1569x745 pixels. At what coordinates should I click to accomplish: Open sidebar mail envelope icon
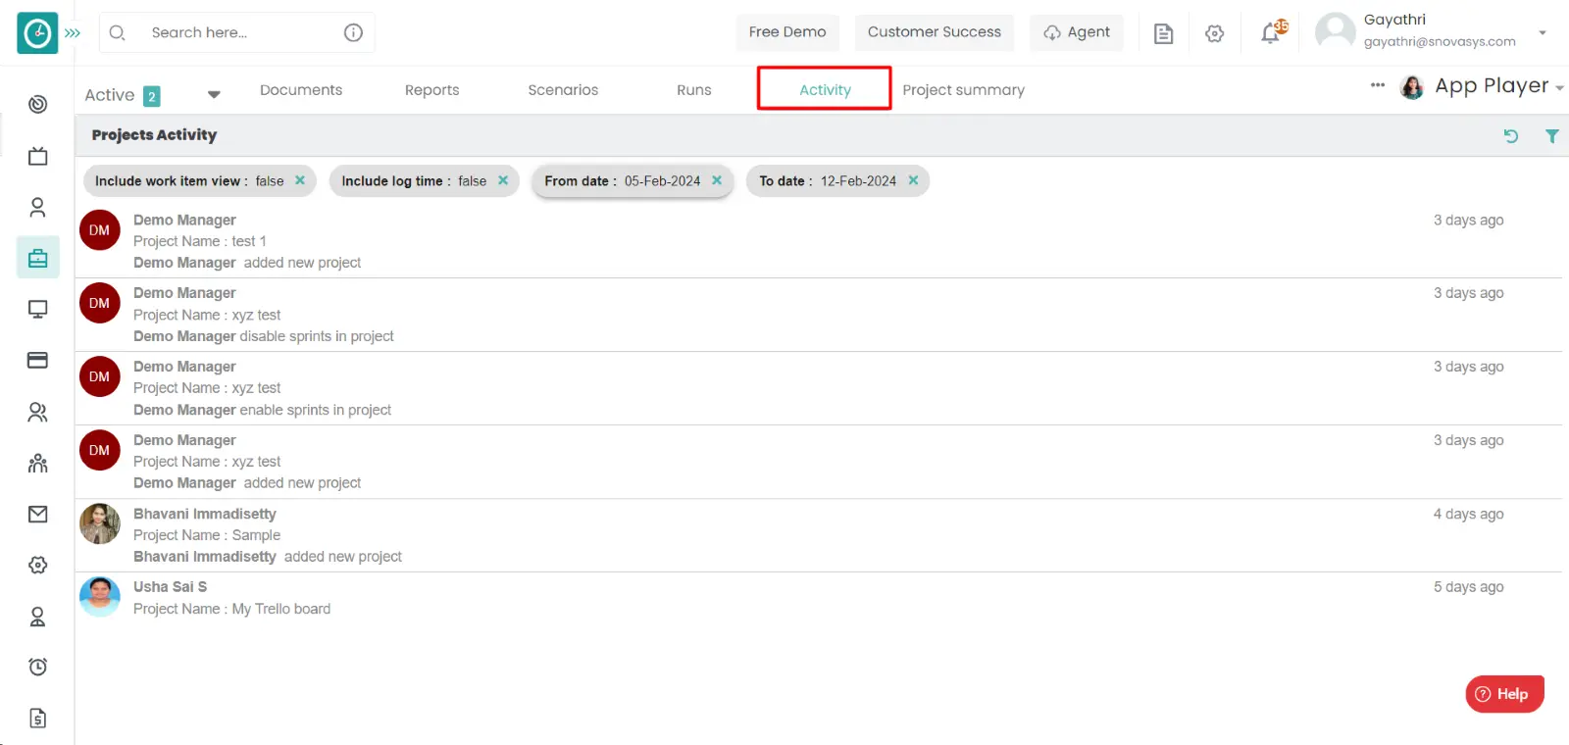(x=37, y=514)
